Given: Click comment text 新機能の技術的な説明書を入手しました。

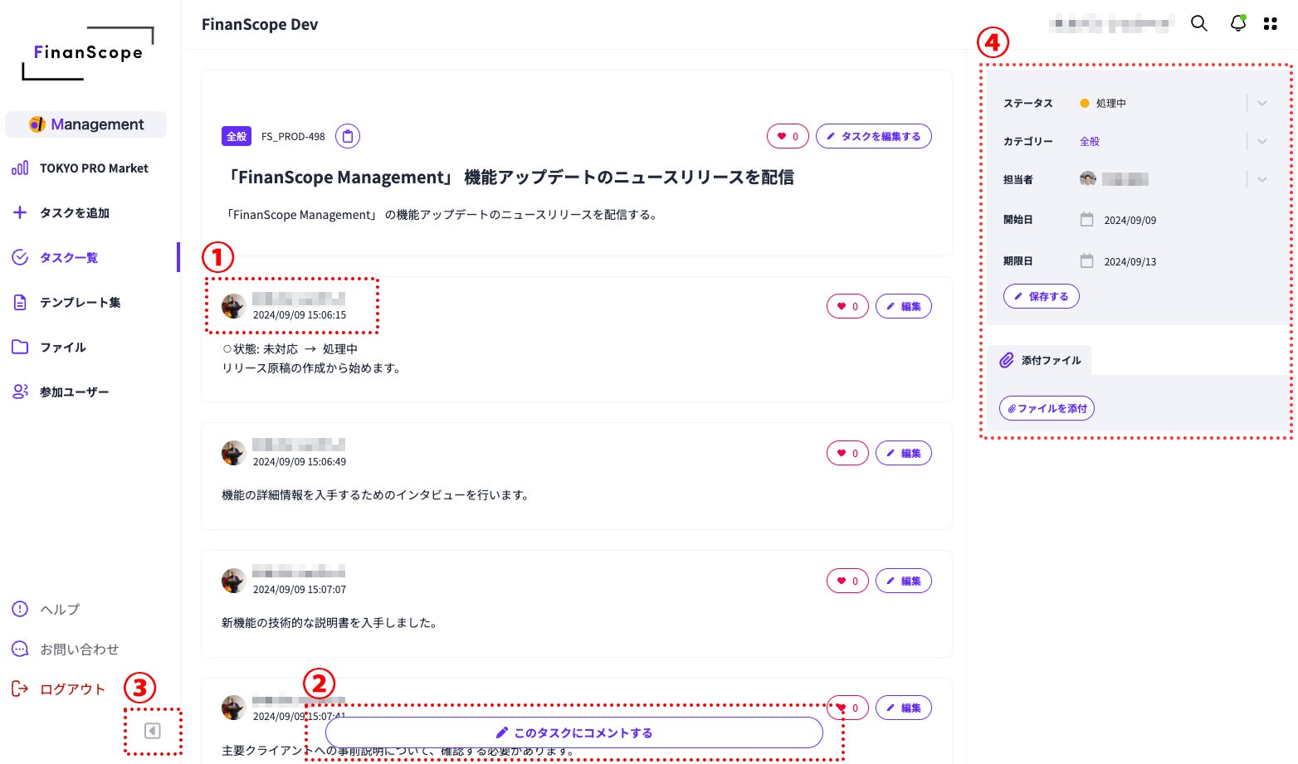Looking at the screenshot, I should tap(329, 623).
